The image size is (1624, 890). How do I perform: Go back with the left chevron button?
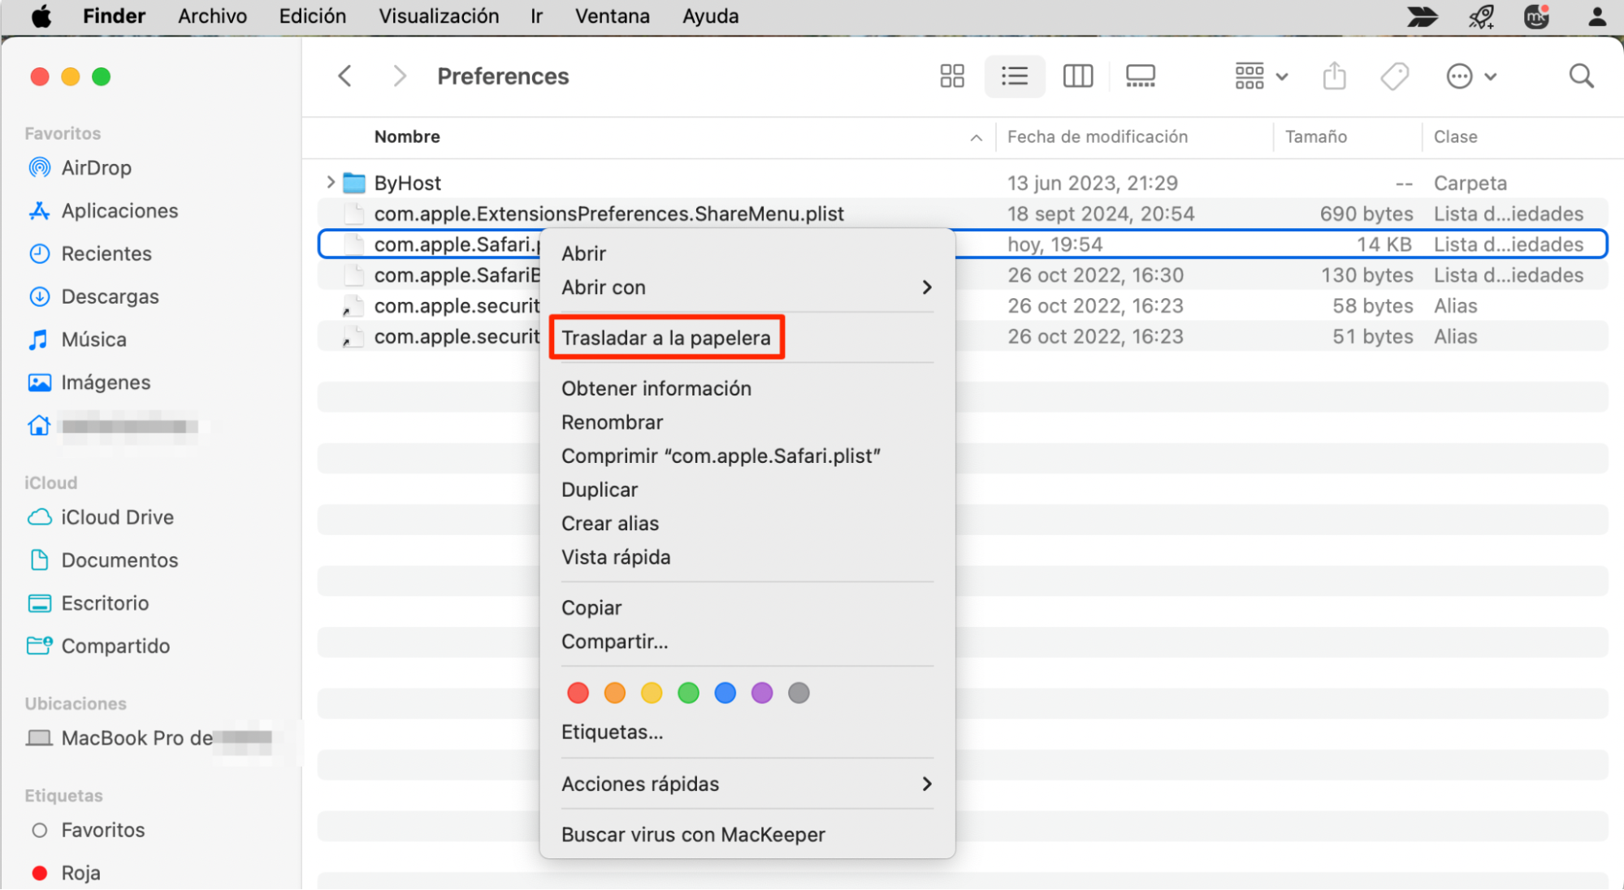pyautogui.click(x=345, y=76)
